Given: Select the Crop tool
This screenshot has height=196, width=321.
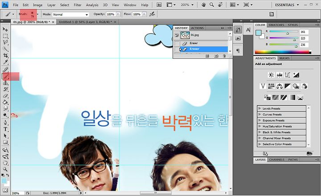Looking at the screenshot, I should pos(5,56).
